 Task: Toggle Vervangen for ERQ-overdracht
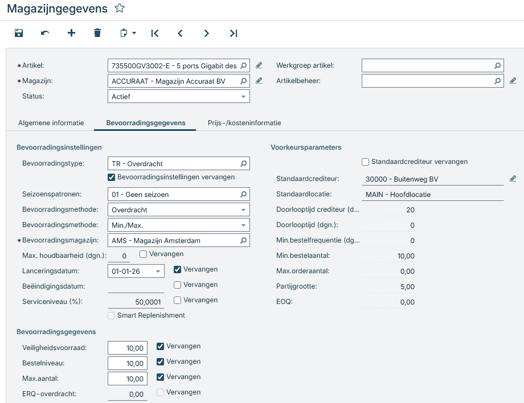click(x=161, y=392)
